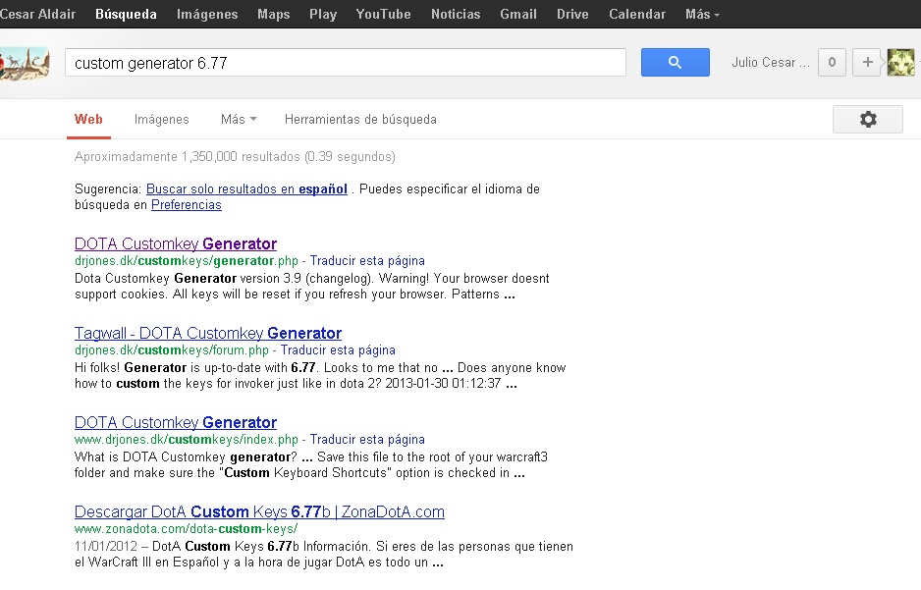Open YouTube in the top bar
Viewport: 921px width, 590px height.
tap(384, 14)
